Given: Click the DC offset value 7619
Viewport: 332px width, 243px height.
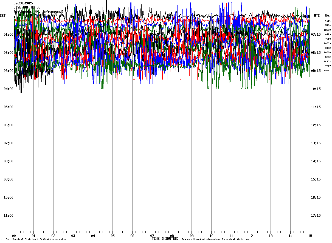Looking at the screenshot, I should click(328, 39).
